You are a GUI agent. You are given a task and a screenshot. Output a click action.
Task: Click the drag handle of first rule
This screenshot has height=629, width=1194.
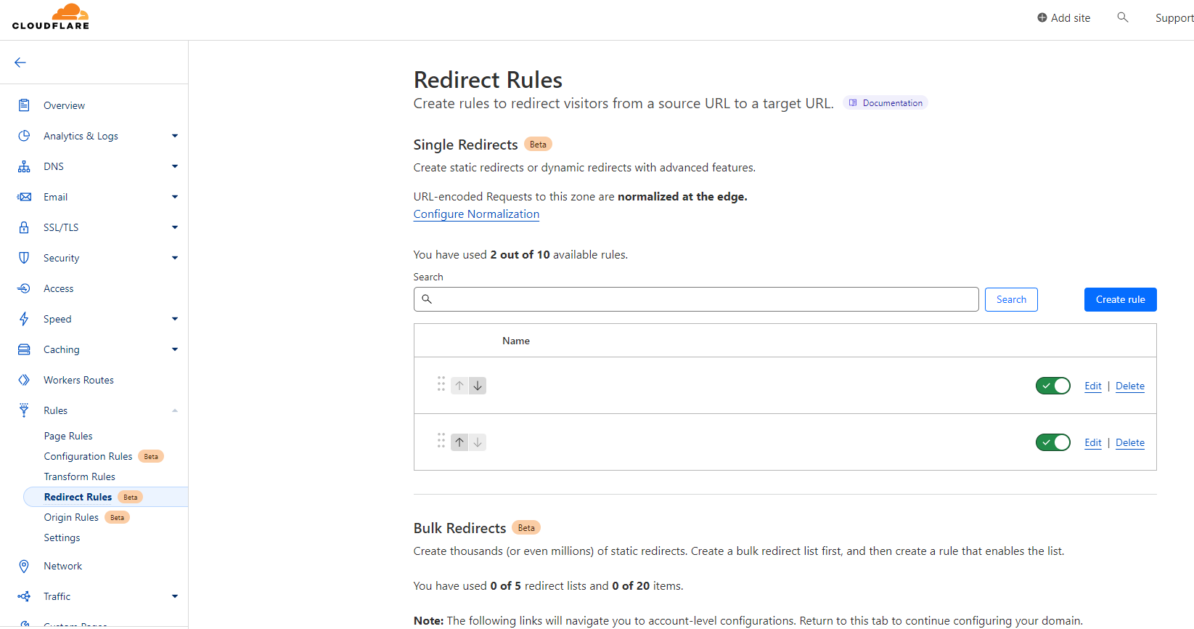[x=441, y=384]
